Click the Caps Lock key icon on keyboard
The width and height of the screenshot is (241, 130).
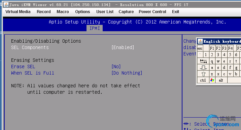[x=203, y=68]
